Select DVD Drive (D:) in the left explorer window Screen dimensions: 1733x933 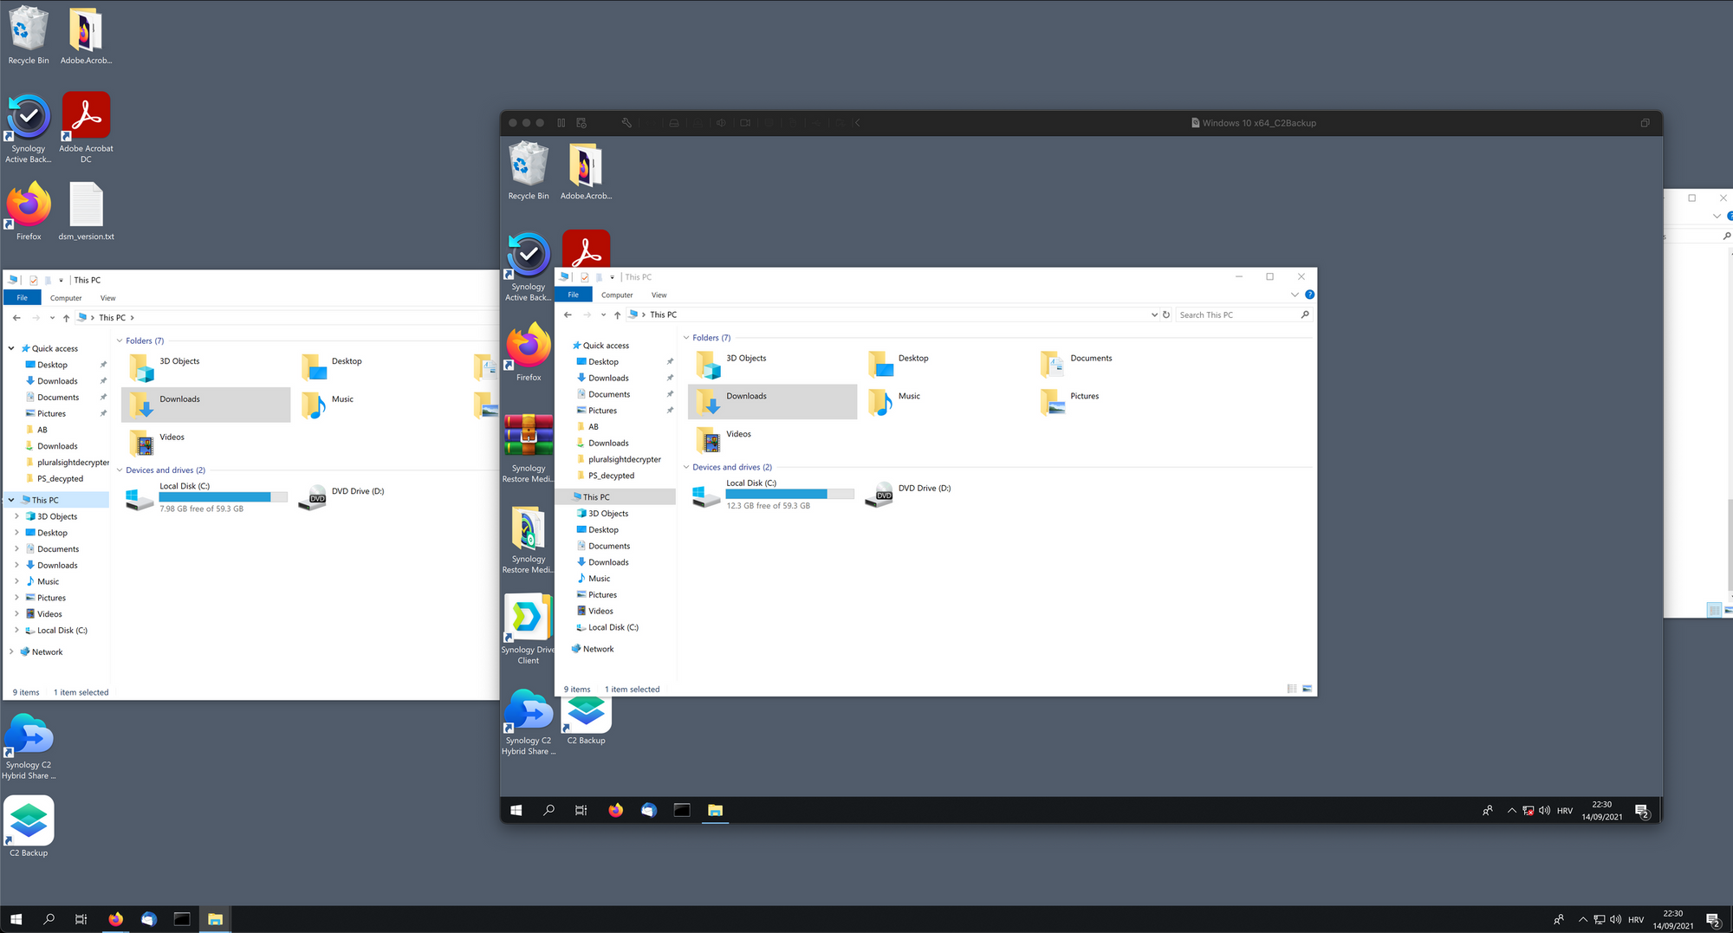pos(343,496)
